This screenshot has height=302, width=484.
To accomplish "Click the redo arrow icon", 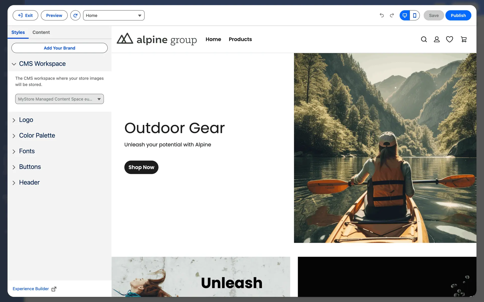I will 392,15.
